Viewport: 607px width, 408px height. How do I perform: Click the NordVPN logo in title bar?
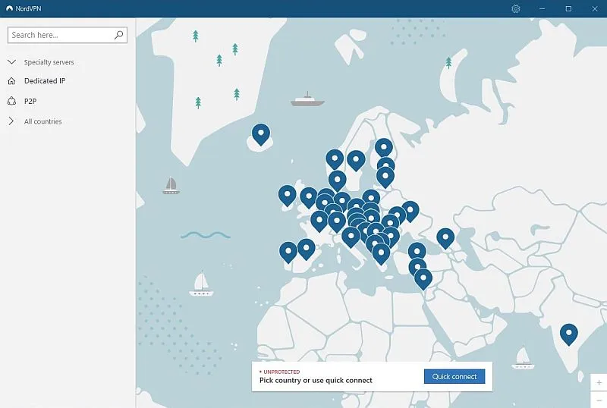[9, 8]
